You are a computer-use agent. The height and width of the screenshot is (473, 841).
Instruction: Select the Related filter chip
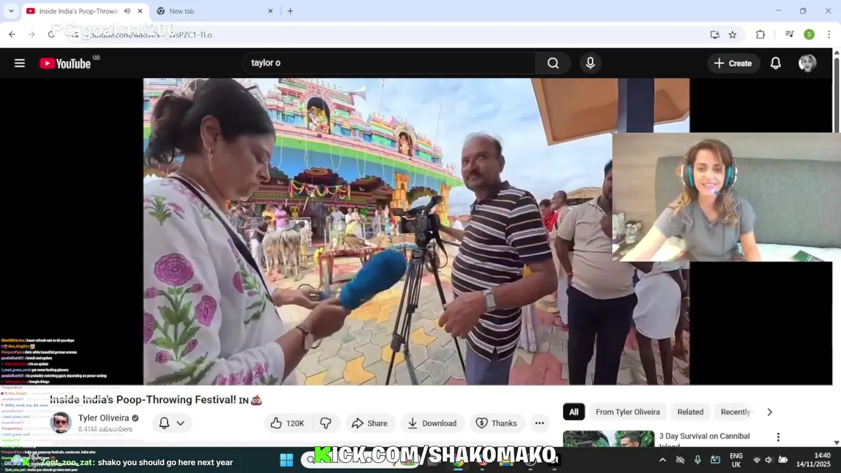[x=690, y=412]
